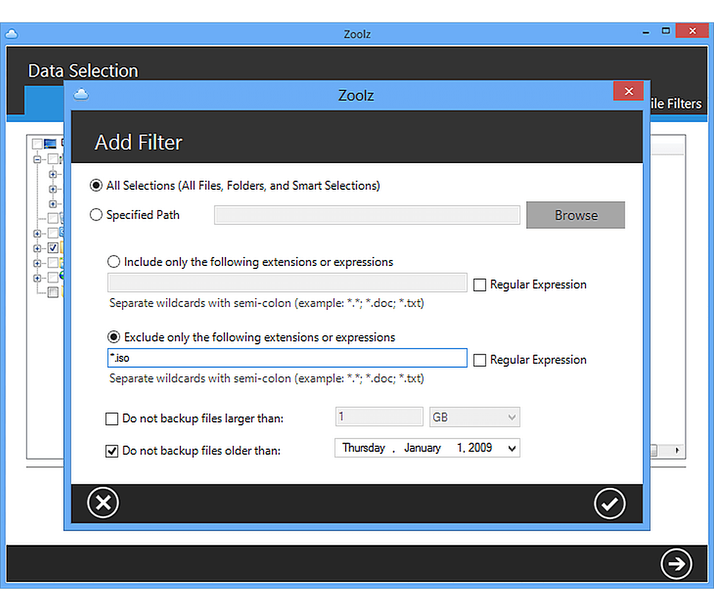Close the Add Filter dialog via red X
Screen dimensions: 714x611
coord(628,91)
